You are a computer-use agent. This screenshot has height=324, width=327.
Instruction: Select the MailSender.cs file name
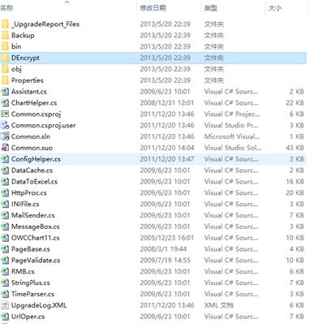click(33, 215)
